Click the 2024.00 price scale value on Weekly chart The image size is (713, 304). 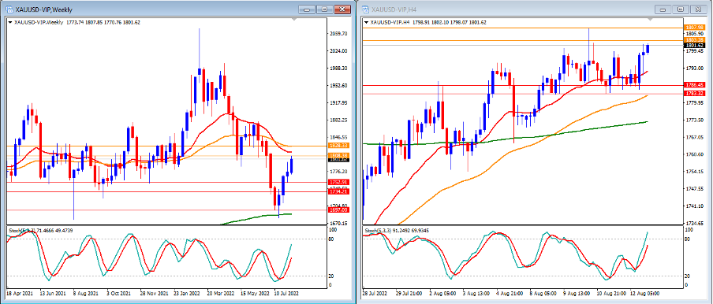(339, 51)
